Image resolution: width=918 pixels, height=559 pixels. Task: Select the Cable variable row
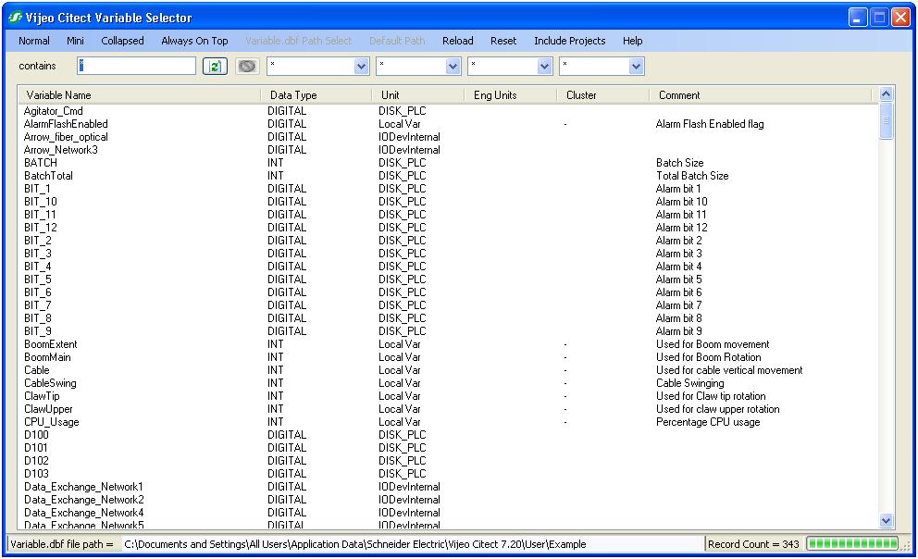coord(448,370)
